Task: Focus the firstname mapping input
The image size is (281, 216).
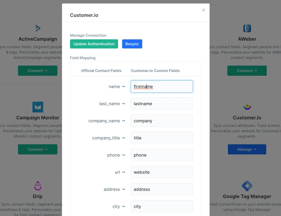Action: 162,86
